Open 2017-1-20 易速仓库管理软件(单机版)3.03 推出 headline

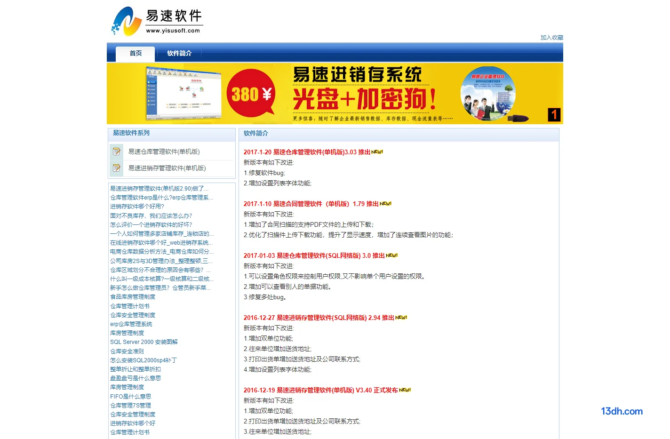(307, 152)
